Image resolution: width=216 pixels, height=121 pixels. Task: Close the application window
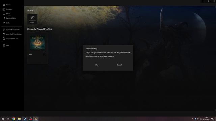pyautogui.click(x=214, y=1)
